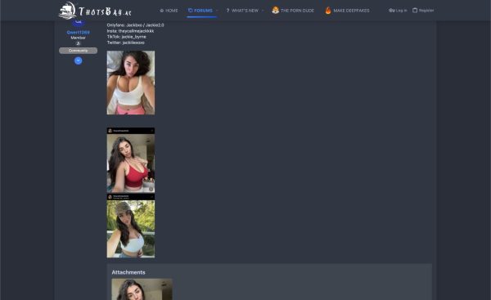491x300 pixels.
Task: Expand the Forums dropdown arrow
Action: (217, 11)
